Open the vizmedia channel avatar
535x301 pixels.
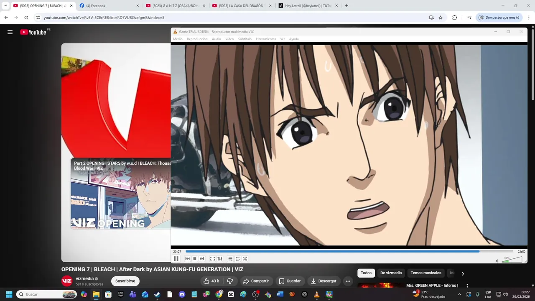tap(67, 281)
